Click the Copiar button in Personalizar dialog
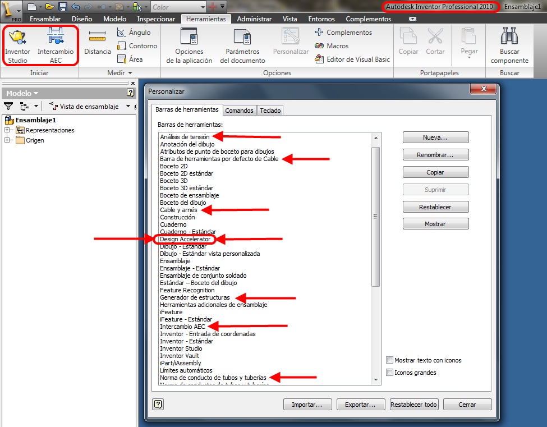Image resolution: width=547 pixels, height=427 pixels. coord(435,172)
